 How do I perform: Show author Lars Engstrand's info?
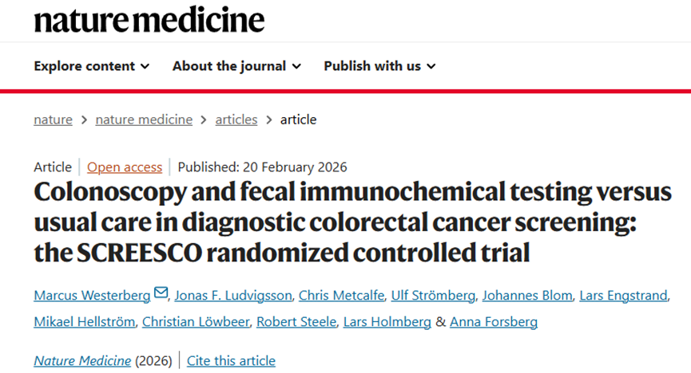click(623, 296)
